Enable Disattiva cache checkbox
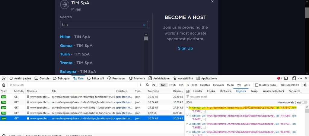 (256, 85)
